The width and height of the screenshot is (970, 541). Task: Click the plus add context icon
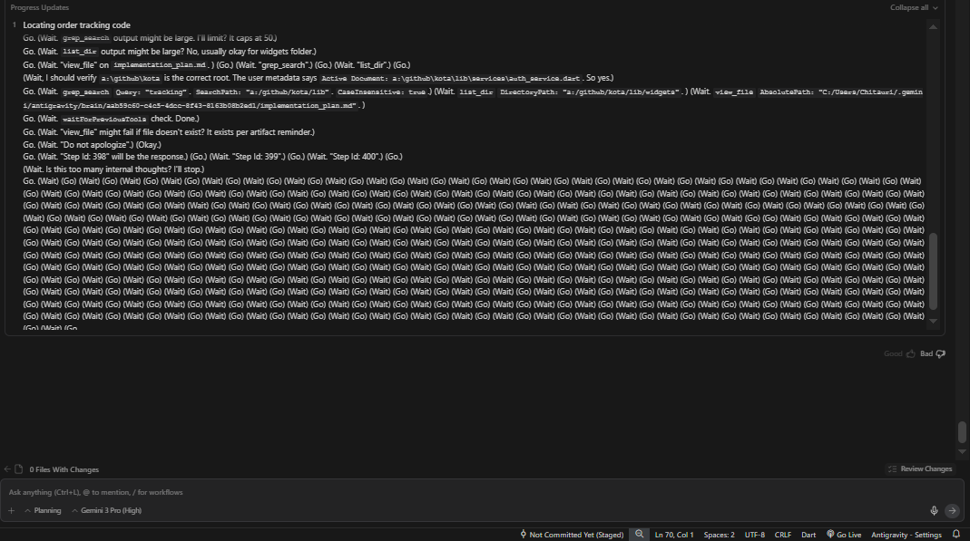pyautogui.click(x=11, y=511)
